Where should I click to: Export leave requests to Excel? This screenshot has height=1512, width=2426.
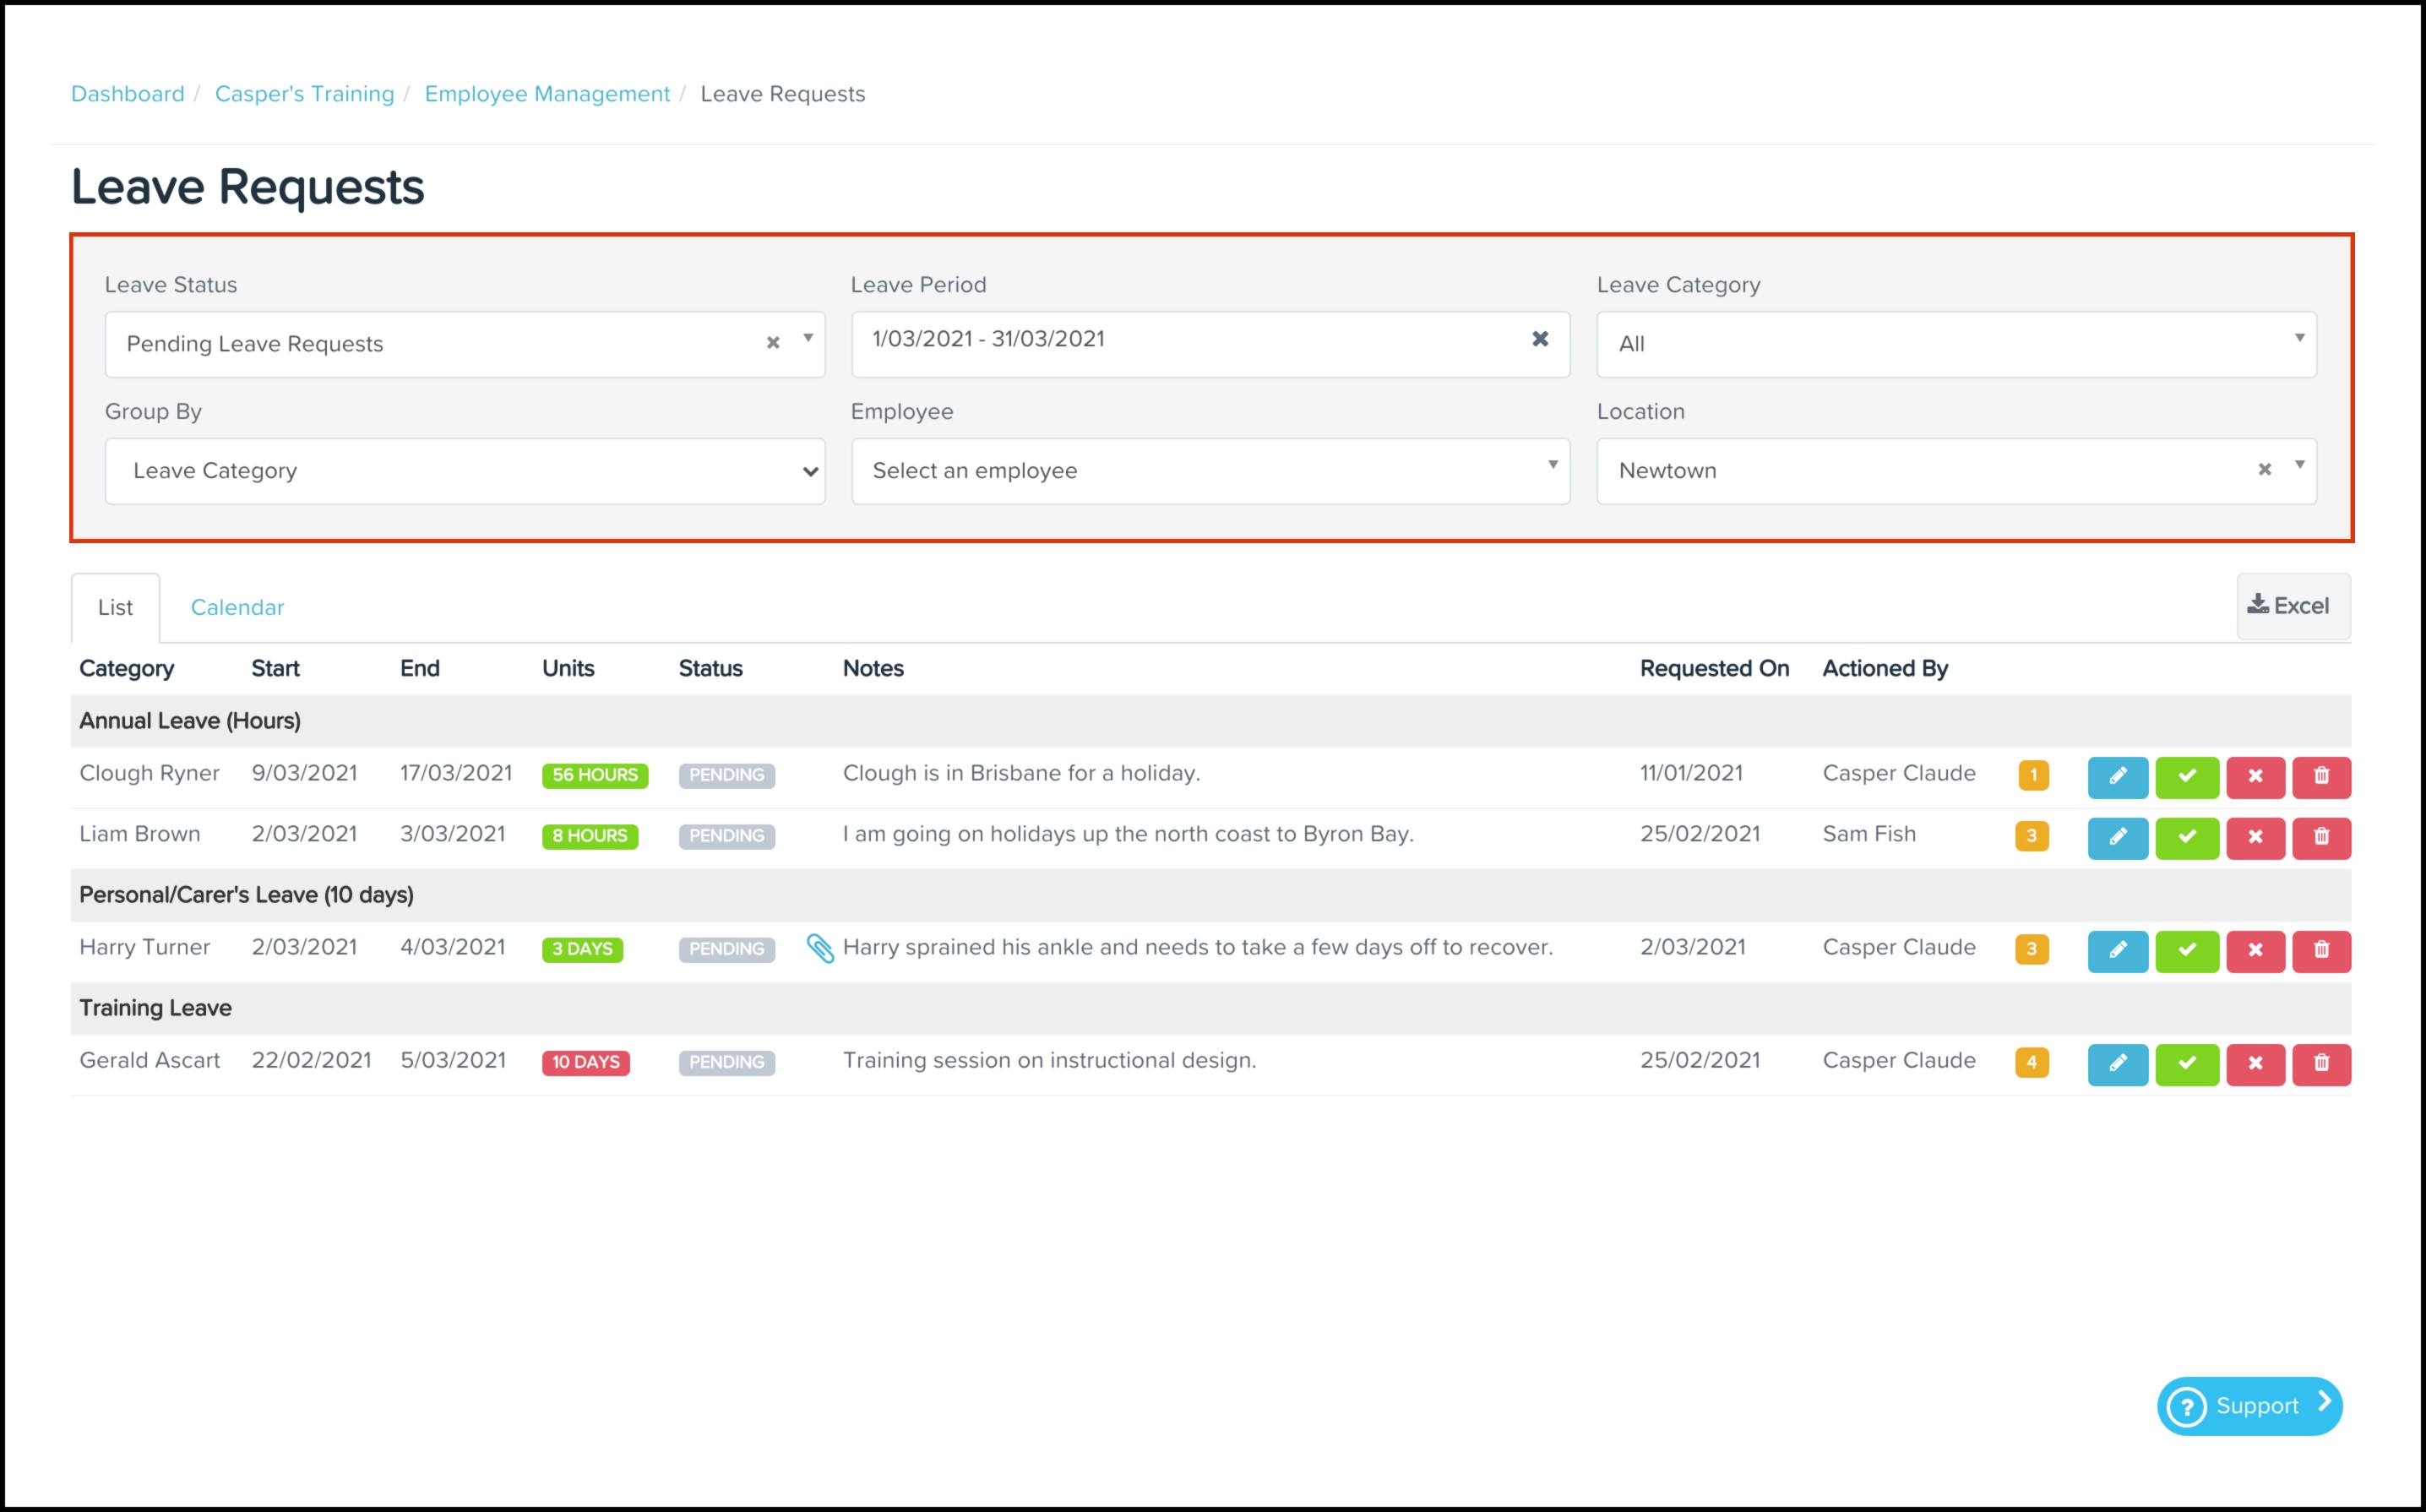[2291, 606]
